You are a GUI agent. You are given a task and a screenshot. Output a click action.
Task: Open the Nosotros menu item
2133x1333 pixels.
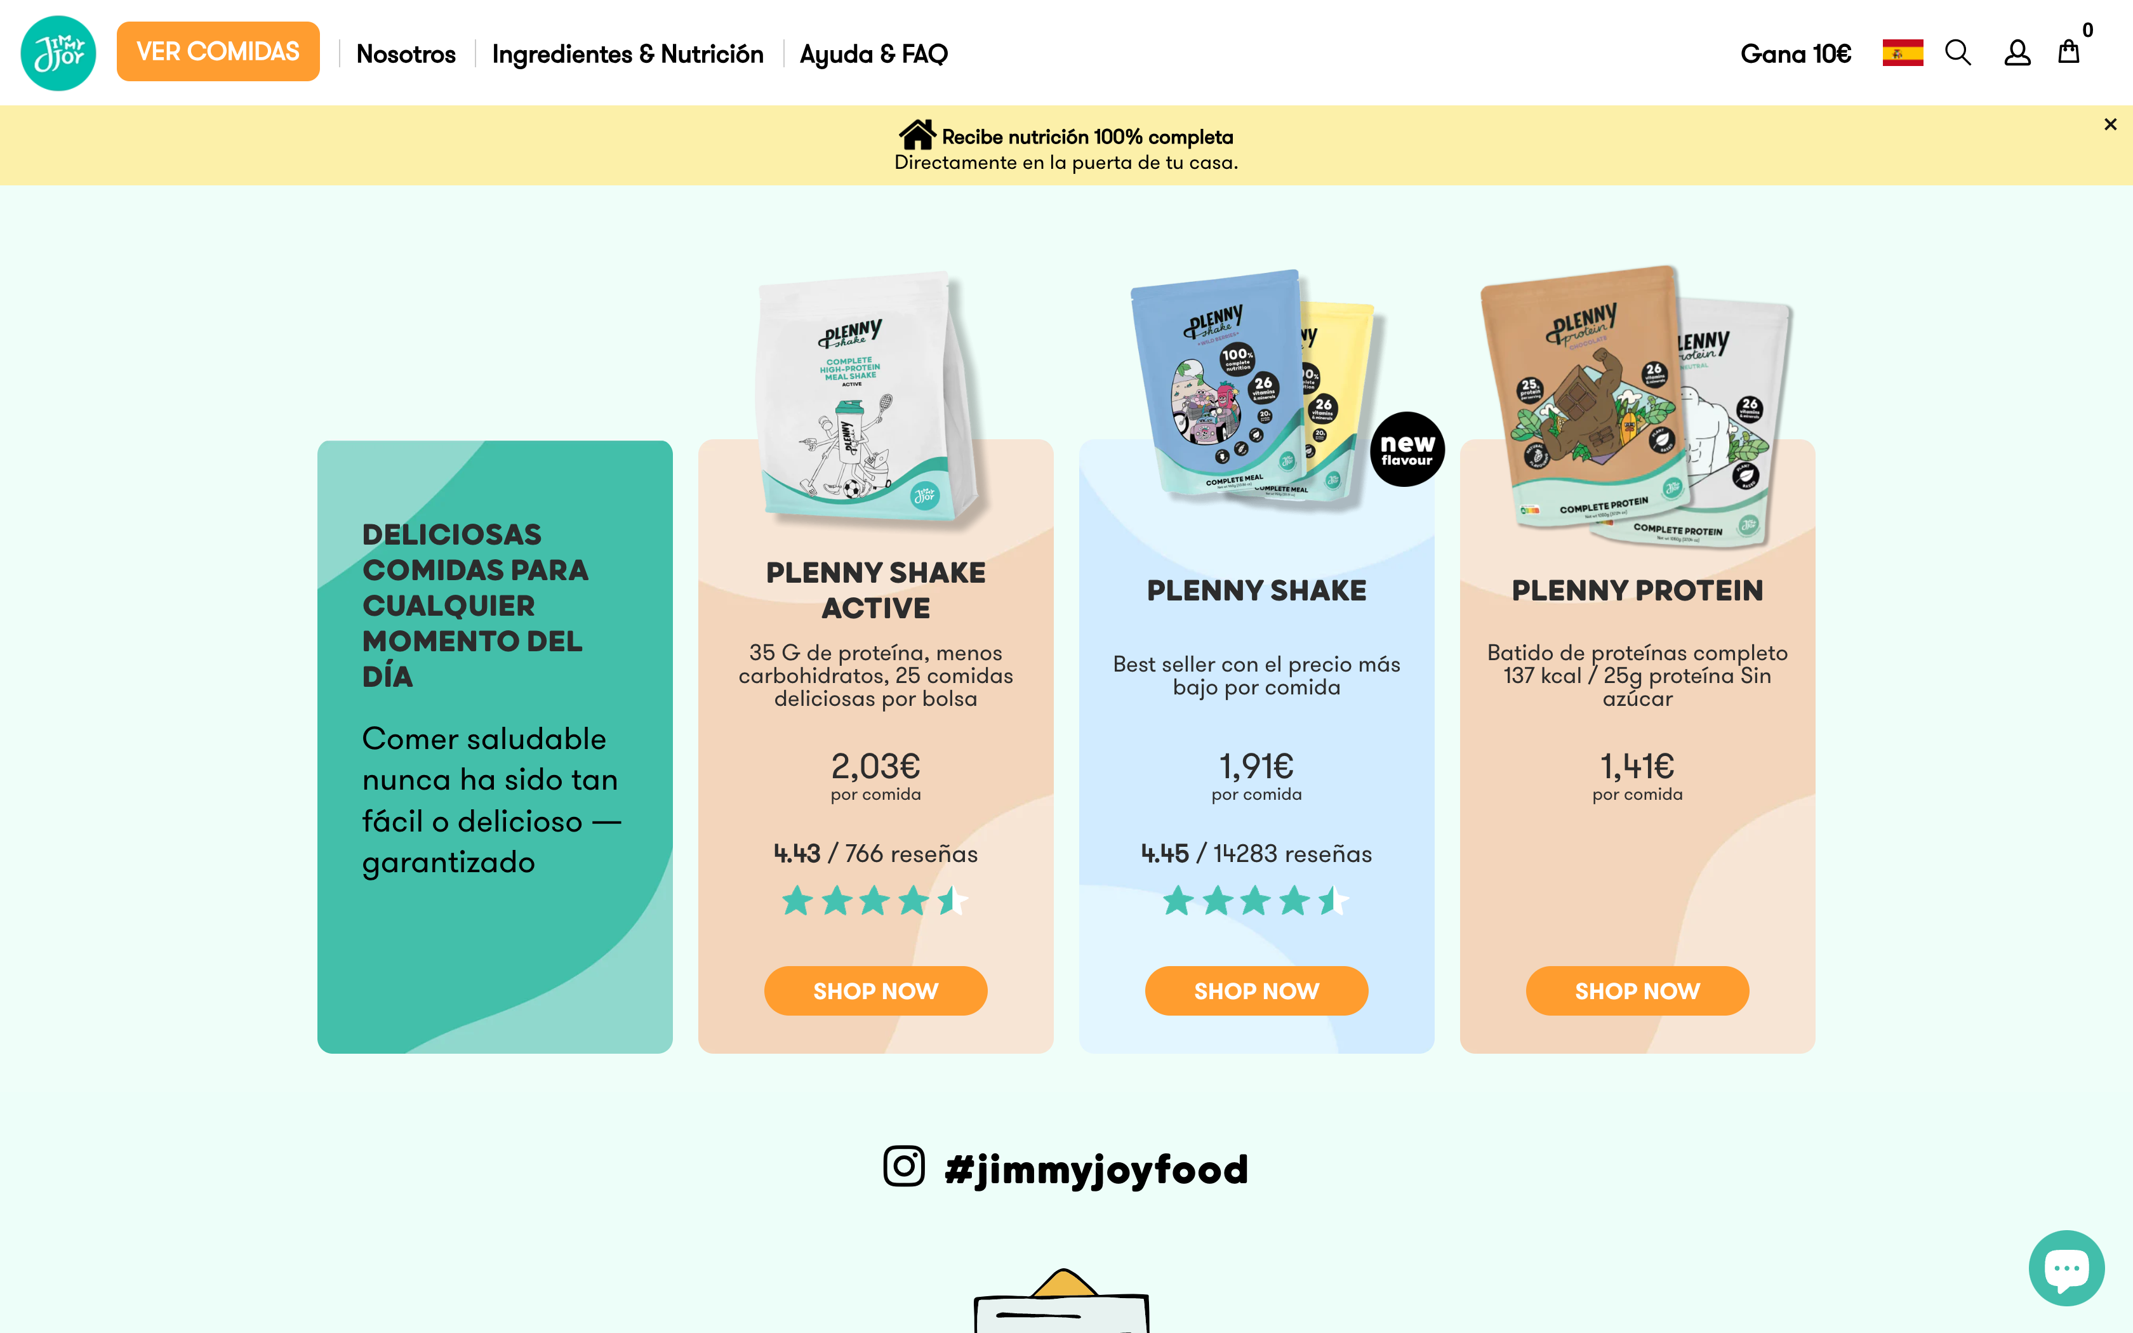[406, 54]
